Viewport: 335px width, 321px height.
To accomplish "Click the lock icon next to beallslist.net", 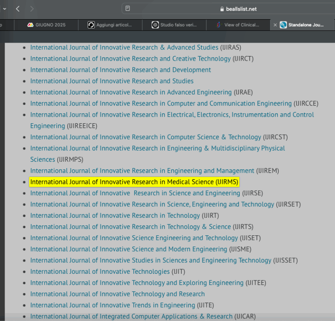I will (x=222, y=9).
